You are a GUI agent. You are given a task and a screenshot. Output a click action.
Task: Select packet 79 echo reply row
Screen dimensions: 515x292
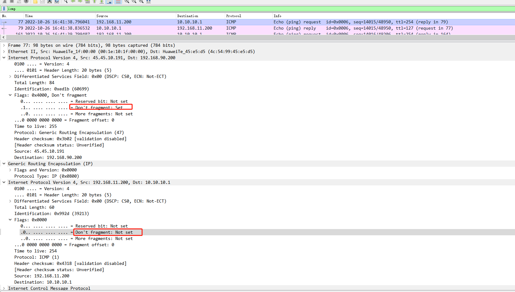click(x=258, y=28)
